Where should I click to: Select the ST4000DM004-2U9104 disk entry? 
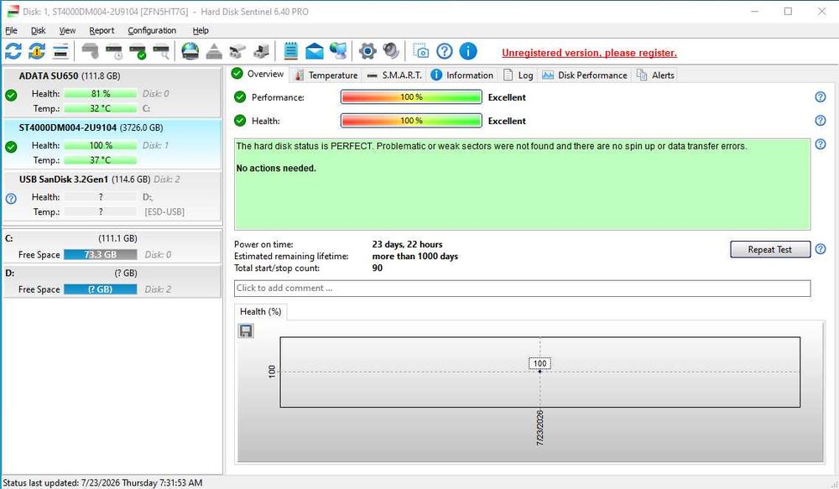[112, 144]
